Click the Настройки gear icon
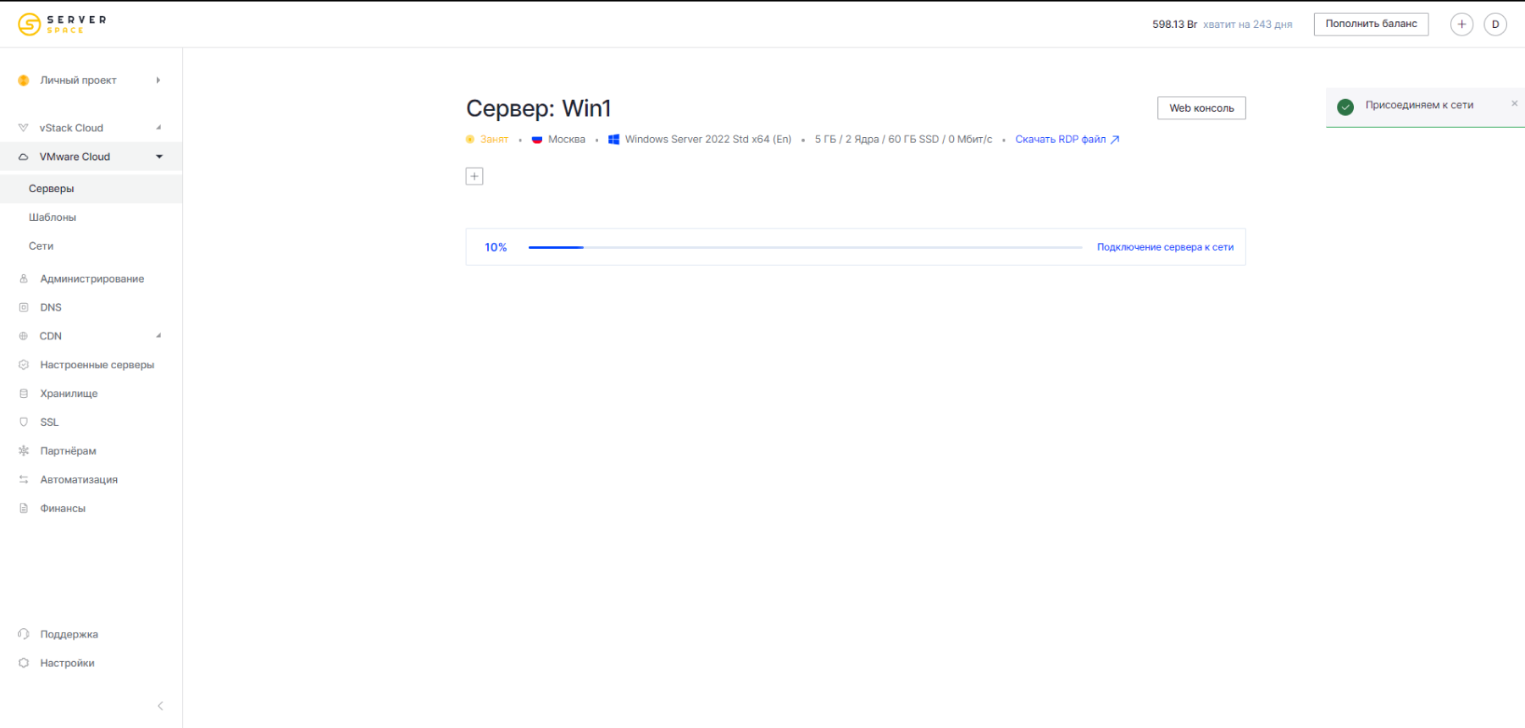Image resolution: width=1525 pixels, height=728 pixels. [x=24, y=663]
